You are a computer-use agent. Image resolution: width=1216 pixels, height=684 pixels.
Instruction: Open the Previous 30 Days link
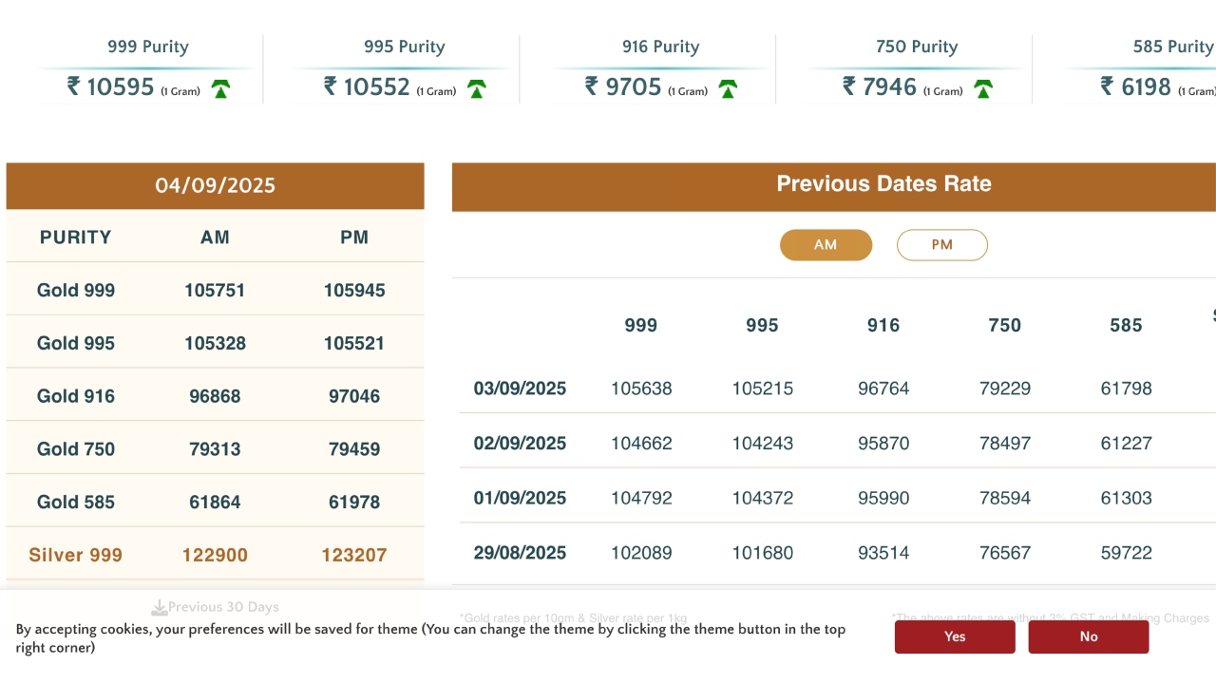pyautogui.click(x=223, y=607)
